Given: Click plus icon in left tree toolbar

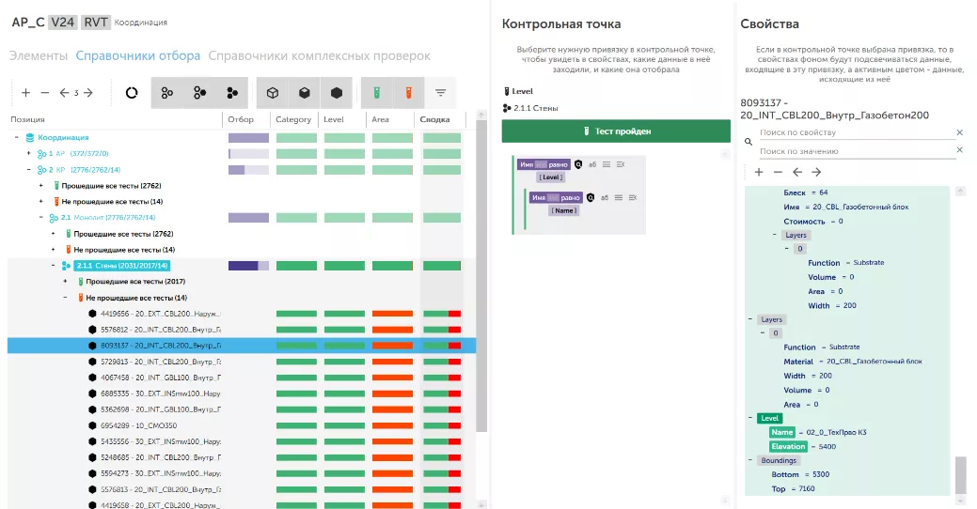Looking at the screenshot, I should [25, 93].
